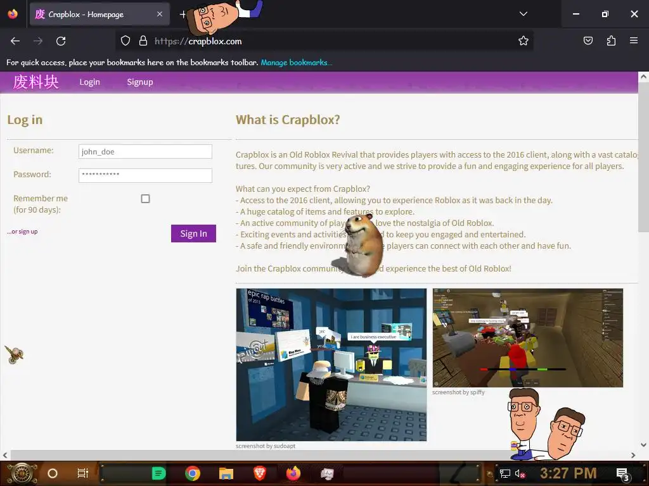Focus the Password field
This screenshot has height=486, width=649.
click(x=145, y=175)
